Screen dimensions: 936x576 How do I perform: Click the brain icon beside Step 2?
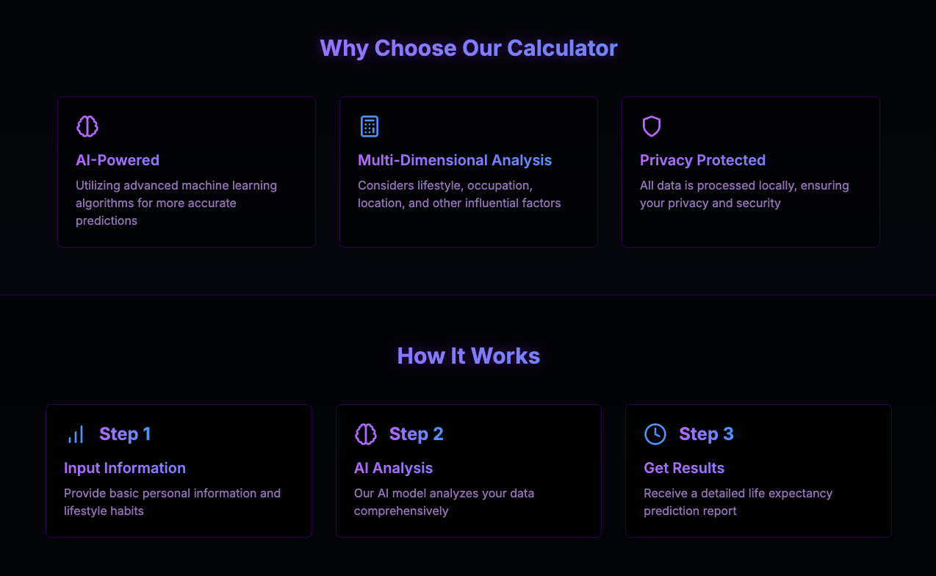[x=366, y=434]
